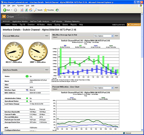
Task: Click the Forward arrow icon
Action: [x=15, y=10]
